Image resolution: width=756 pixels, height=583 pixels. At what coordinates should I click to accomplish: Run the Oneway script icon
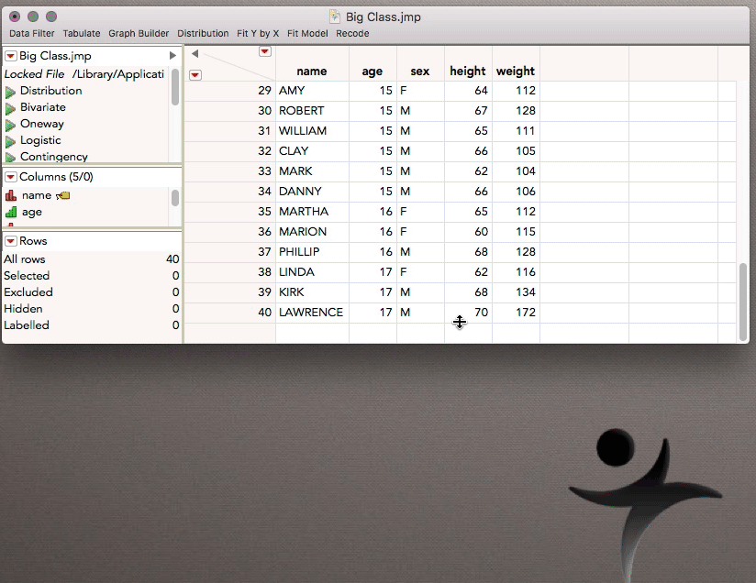pyautogui.click(x=13, y=124)
